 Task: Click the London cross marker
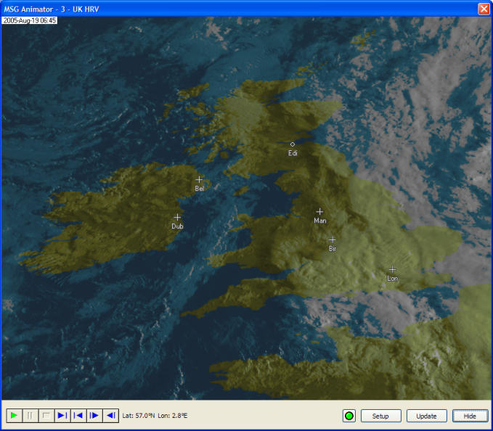click(x=392, y=269)
